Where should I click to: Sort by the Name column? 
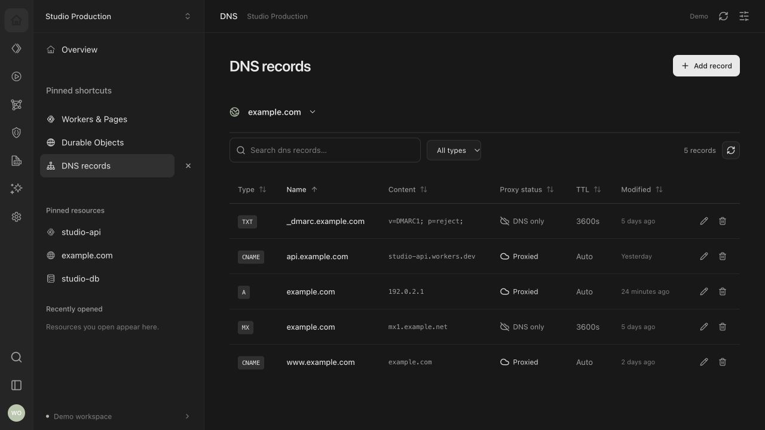pos(302,189)
